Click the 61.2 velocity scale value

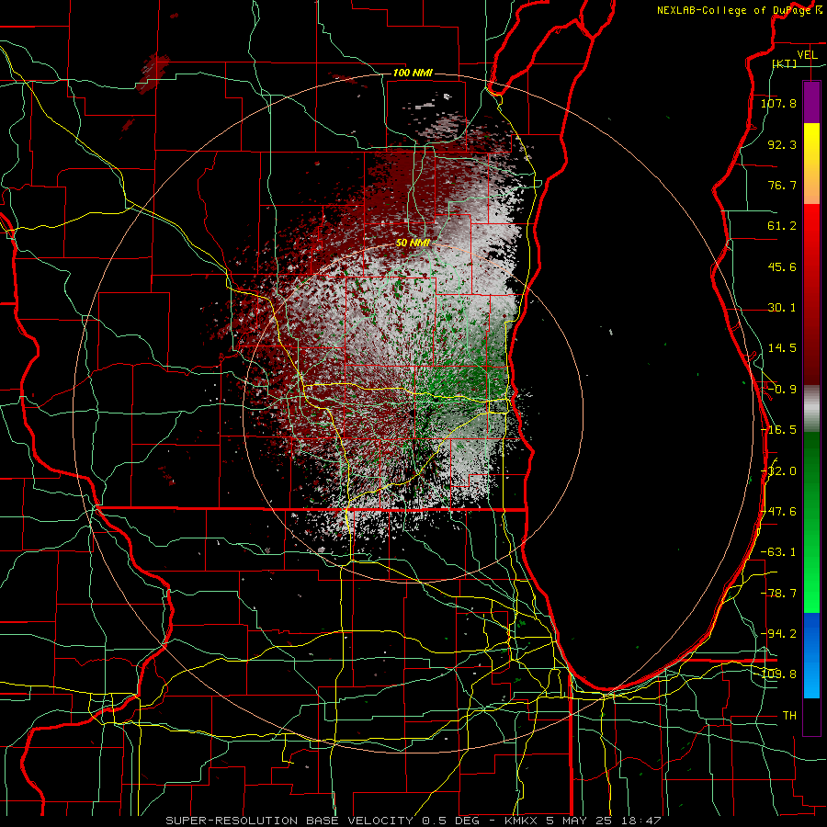pyautogui.click(x=782, y=226)
